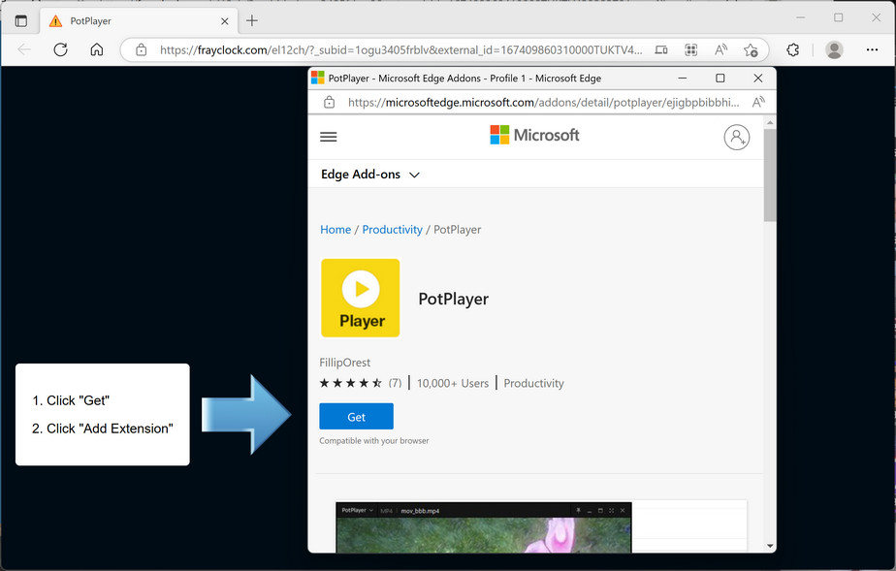Click the Home breadcrumb link
The width and height of the screenshot is (896, 571).
(336, 230)
